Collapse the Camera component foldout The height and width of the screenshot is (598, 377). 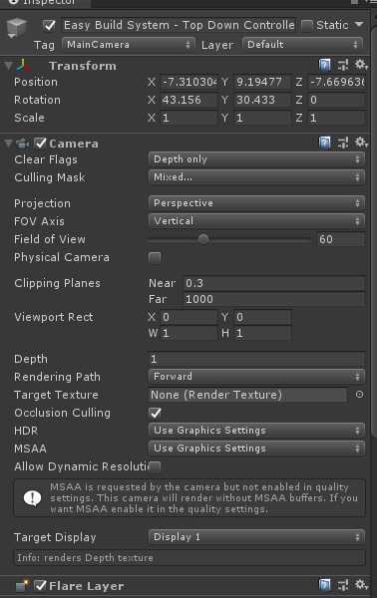(9, 144)
